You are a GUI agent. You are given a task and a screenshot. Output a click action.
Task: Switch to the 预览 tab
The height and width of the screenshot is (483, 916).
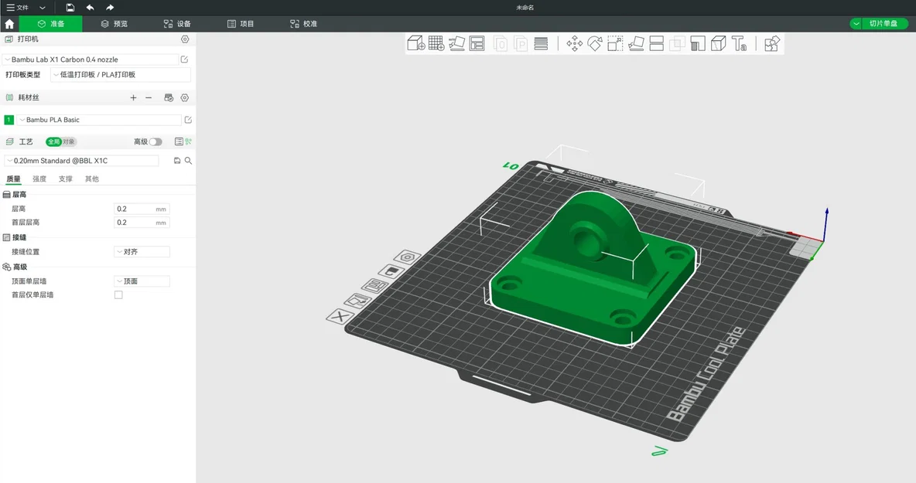(114, 24)
